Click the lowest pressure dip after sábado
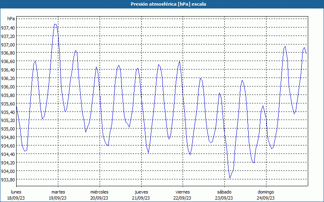The image size is (324, 202). 230,178
